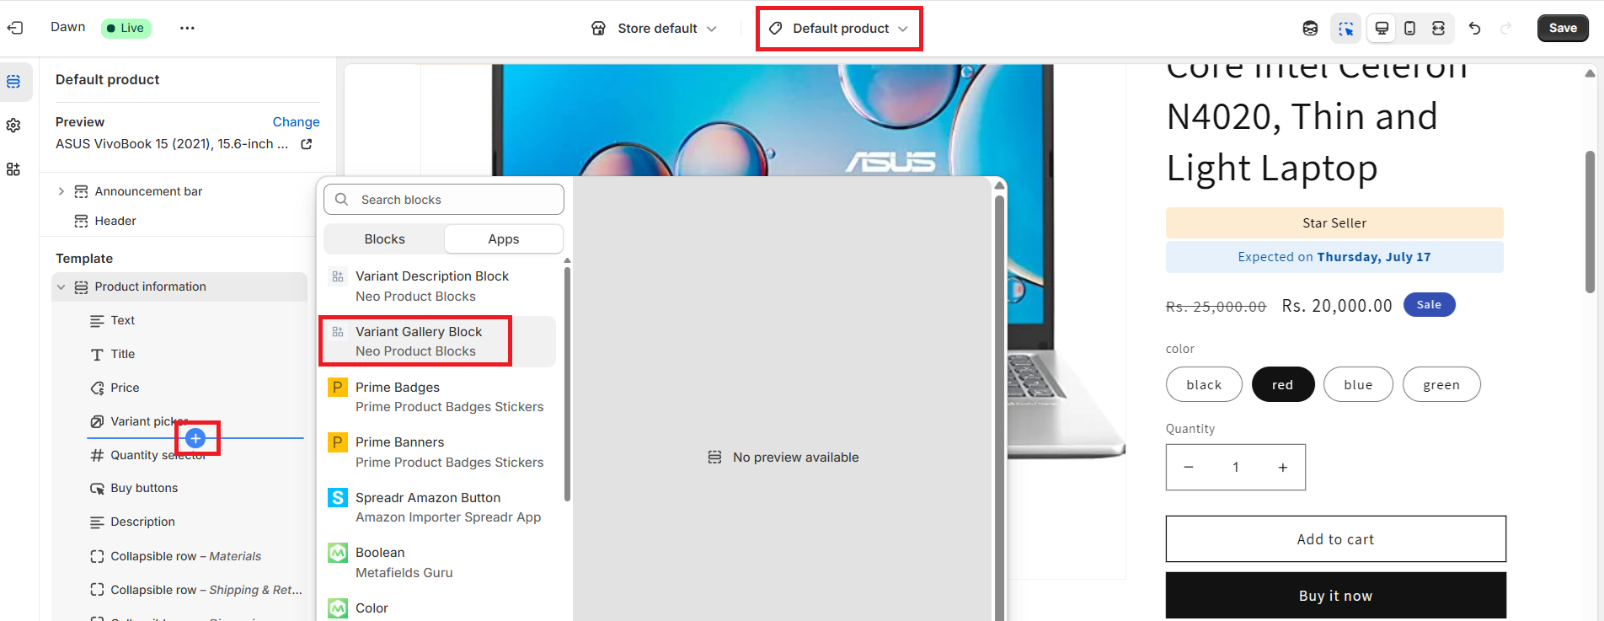This screenshot has width=1604, height=621.
Task: Add the Boolean Metafields Guru block
Action: 440,563
